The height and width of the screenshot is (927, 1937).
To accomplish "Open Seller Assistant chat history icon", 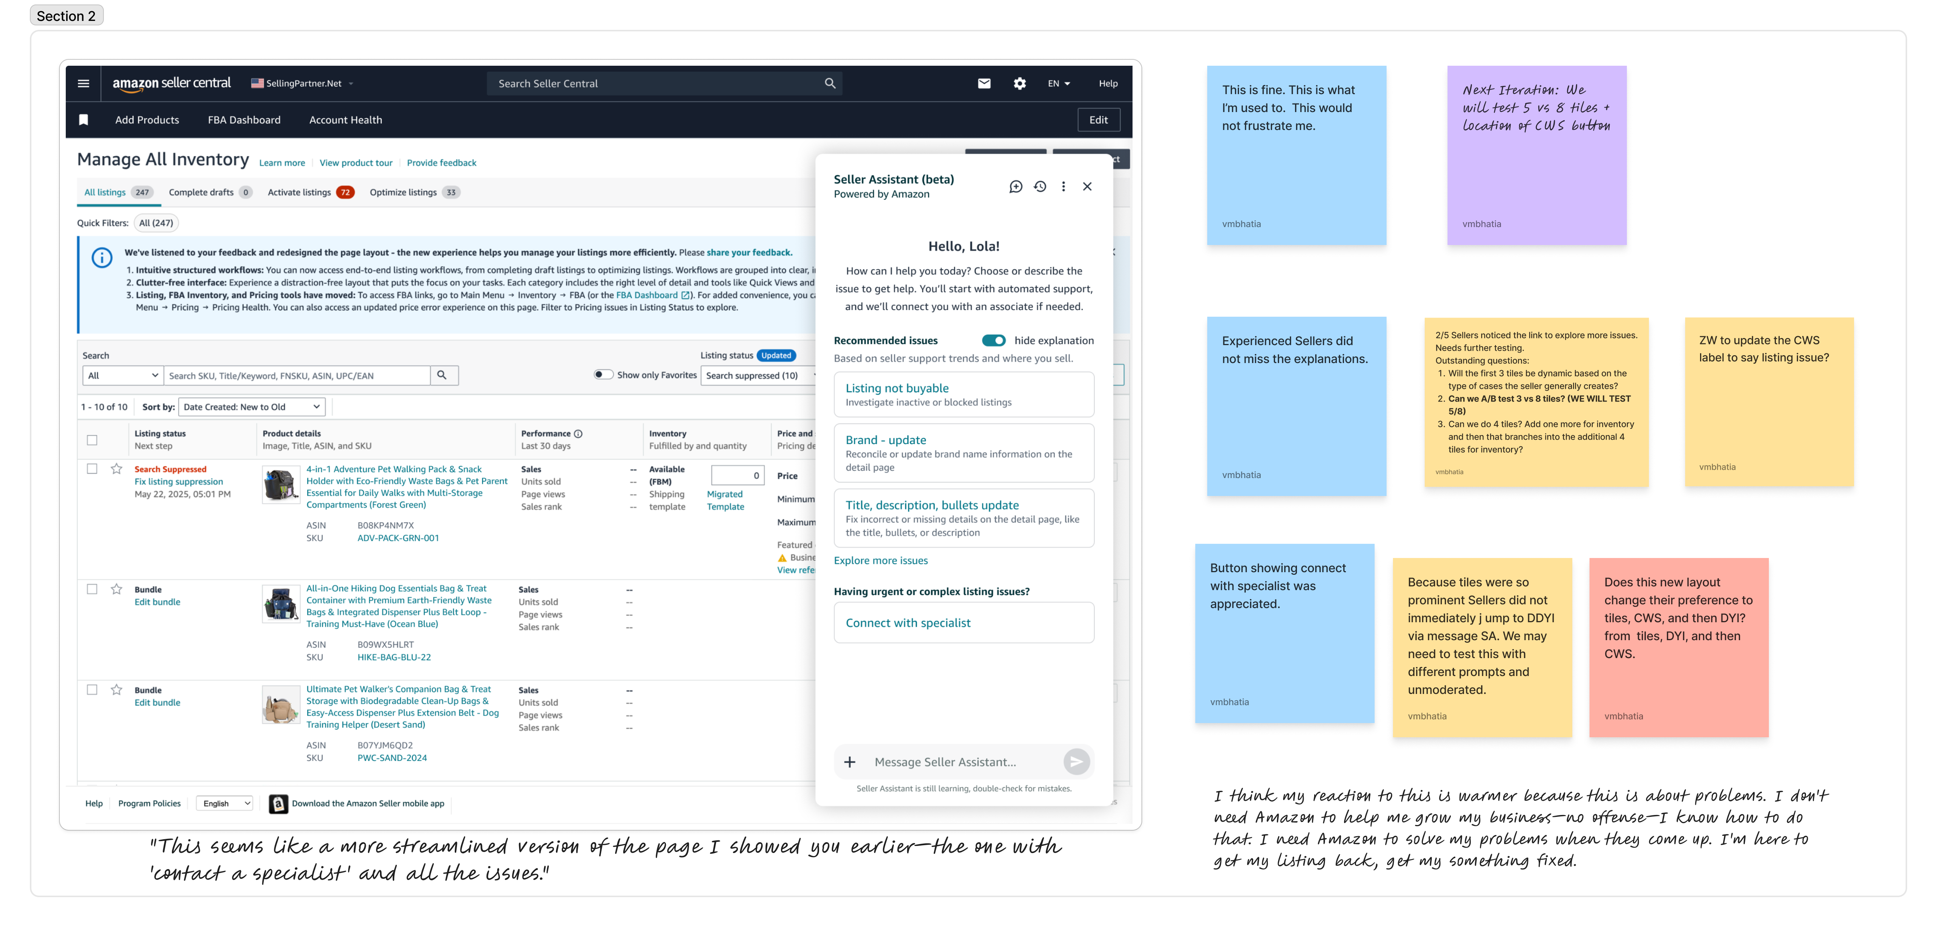I will [1039, 186].
